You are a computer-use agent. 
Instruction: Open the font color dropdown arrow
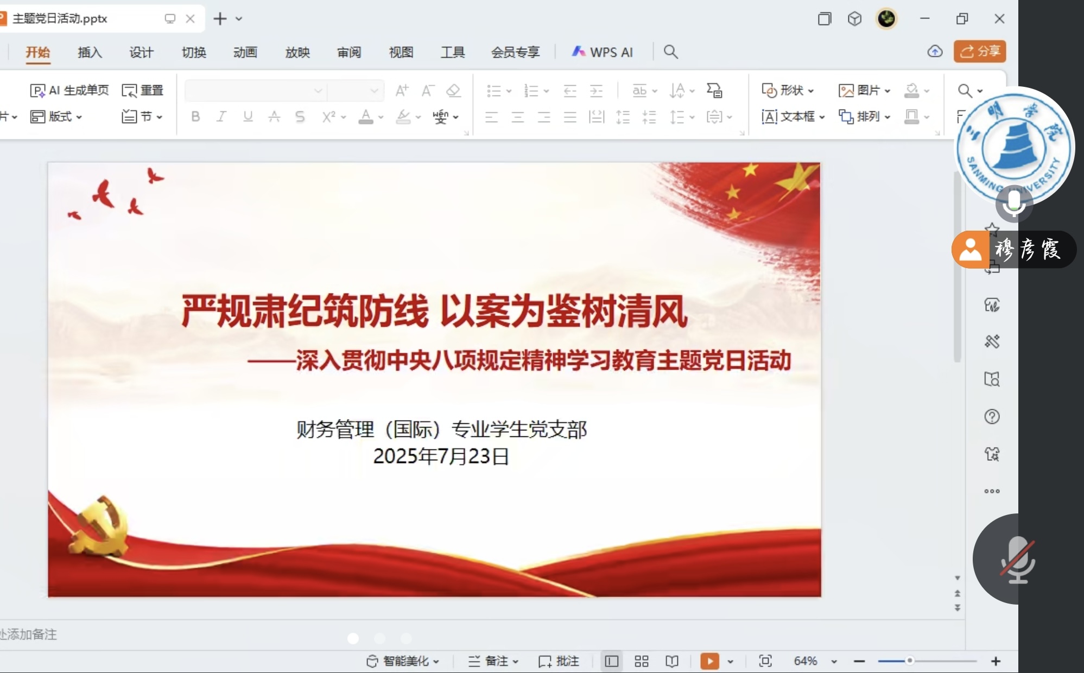coord(381,117)
